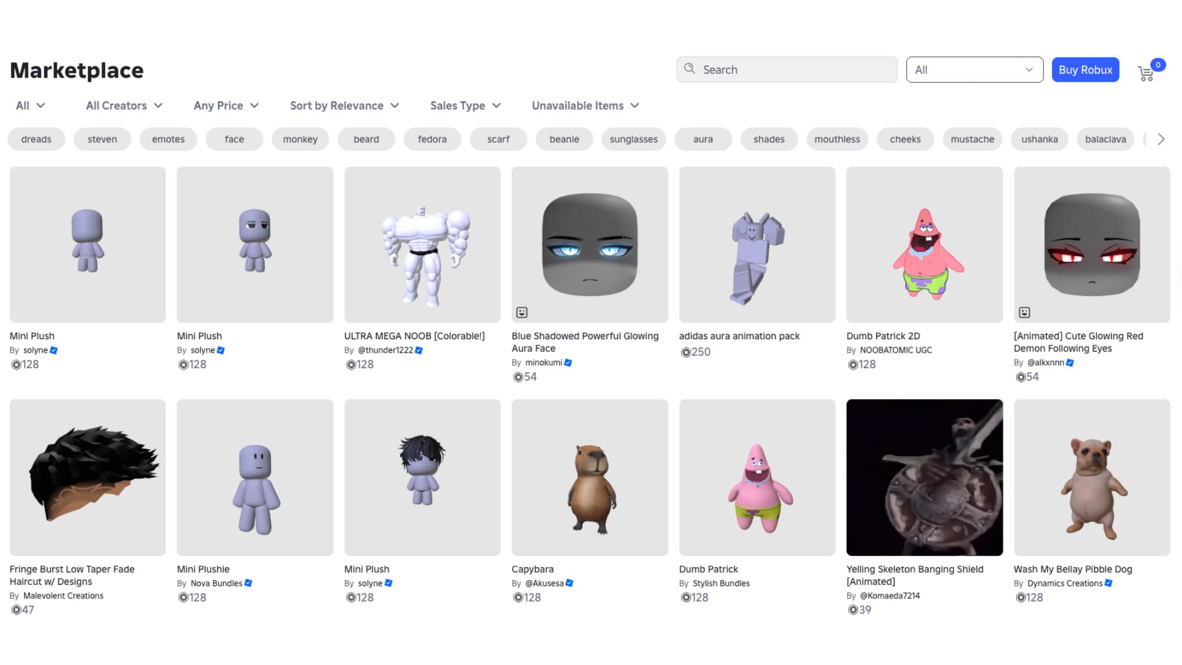Open the Any Price dropdown
The image size is (1182, 665).
(x=226, y=105)
